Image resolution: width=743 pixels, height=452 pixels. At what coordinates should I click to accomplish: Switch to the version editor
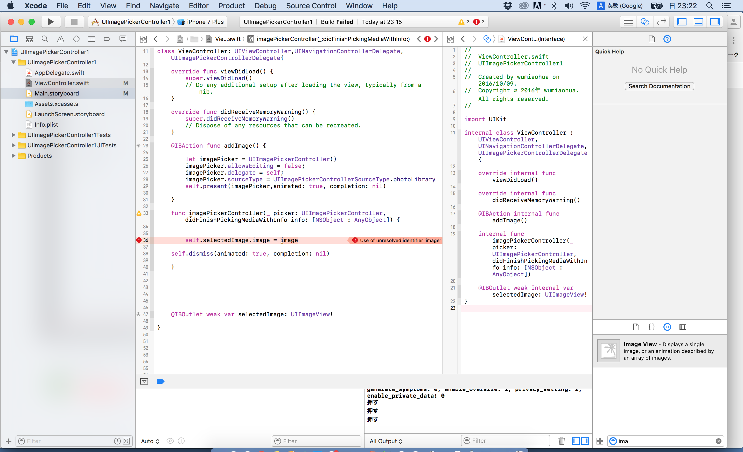[x=661, y=22]
